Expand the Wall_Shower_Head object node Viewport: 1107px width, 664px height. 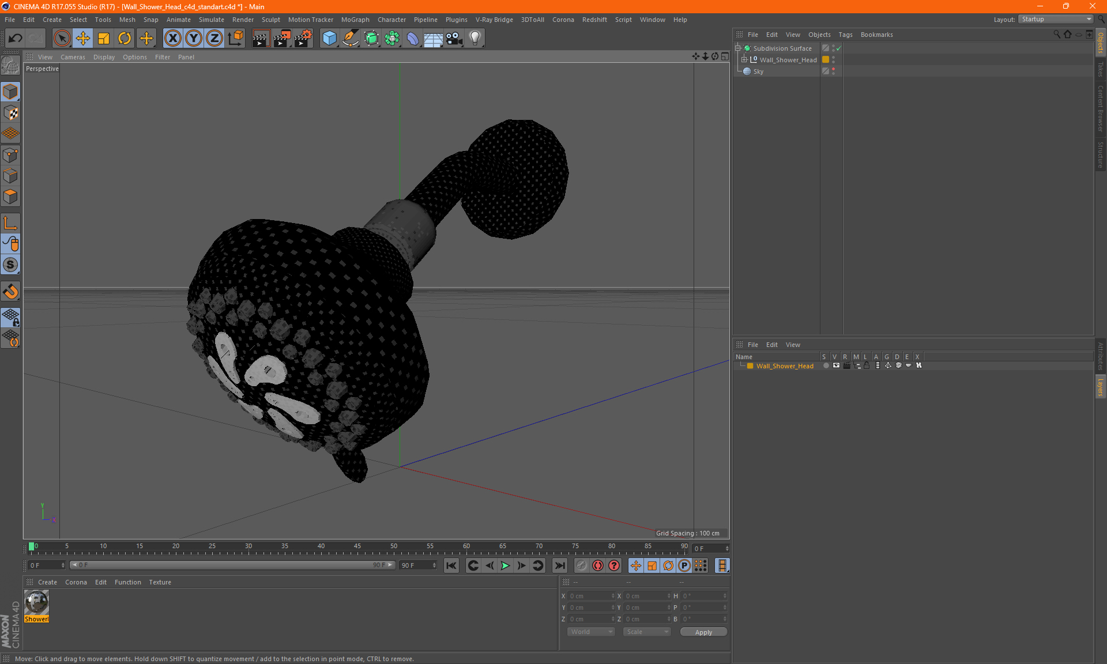[x=744, y=60]
